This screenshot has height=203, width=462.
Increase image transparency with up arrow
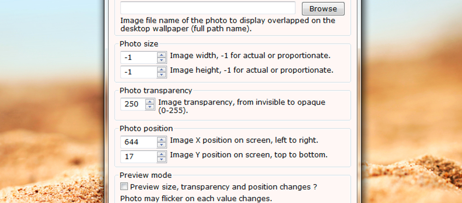(x=150, y=101)
